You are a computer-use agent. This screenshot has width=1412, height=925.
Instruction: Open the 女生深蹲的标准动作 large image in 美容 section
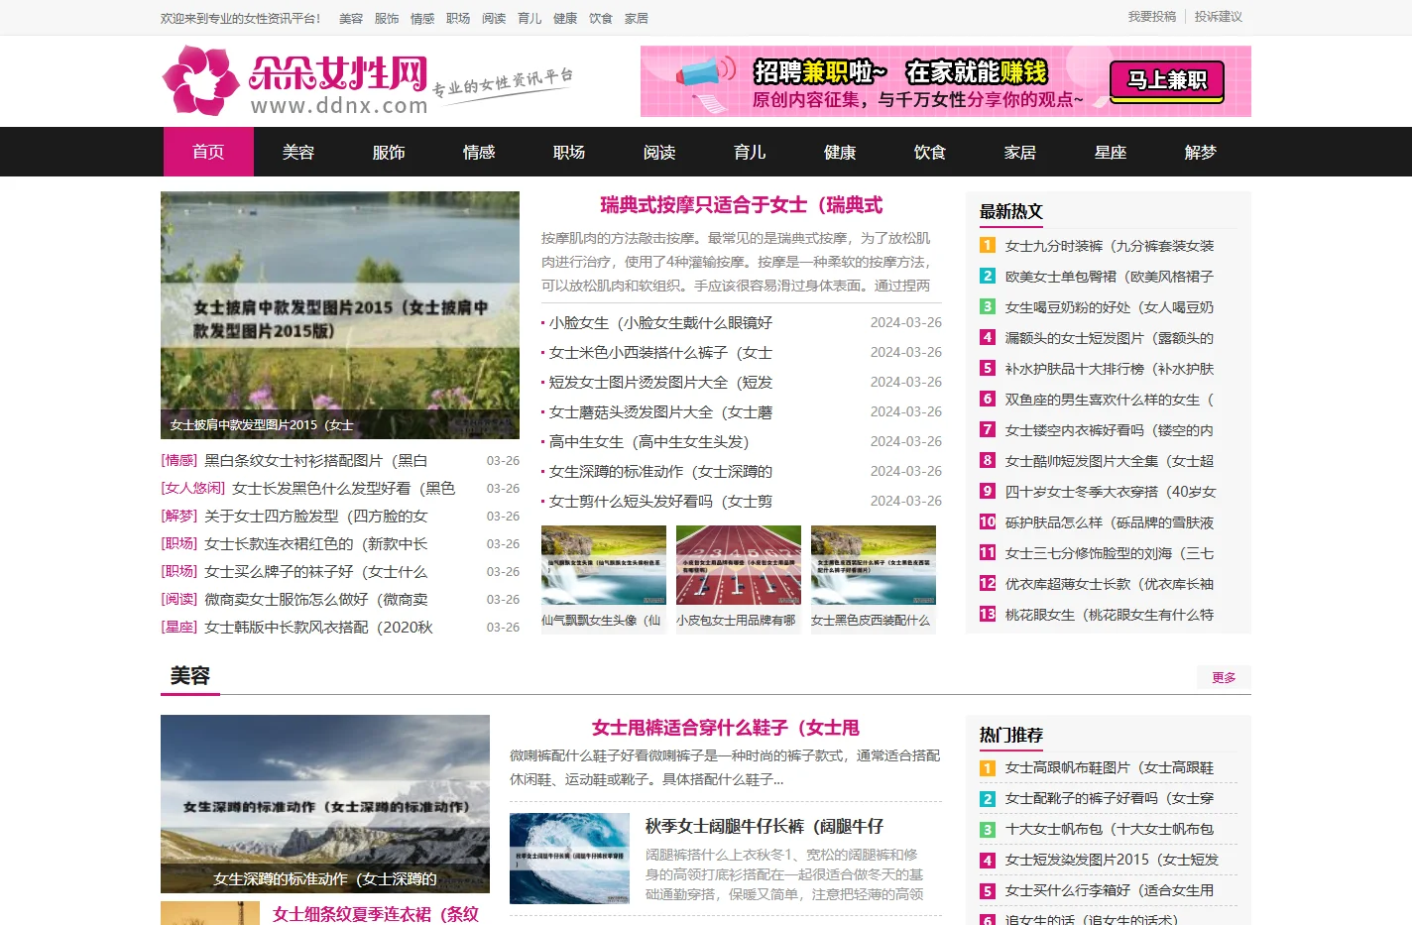click(325, 804)
